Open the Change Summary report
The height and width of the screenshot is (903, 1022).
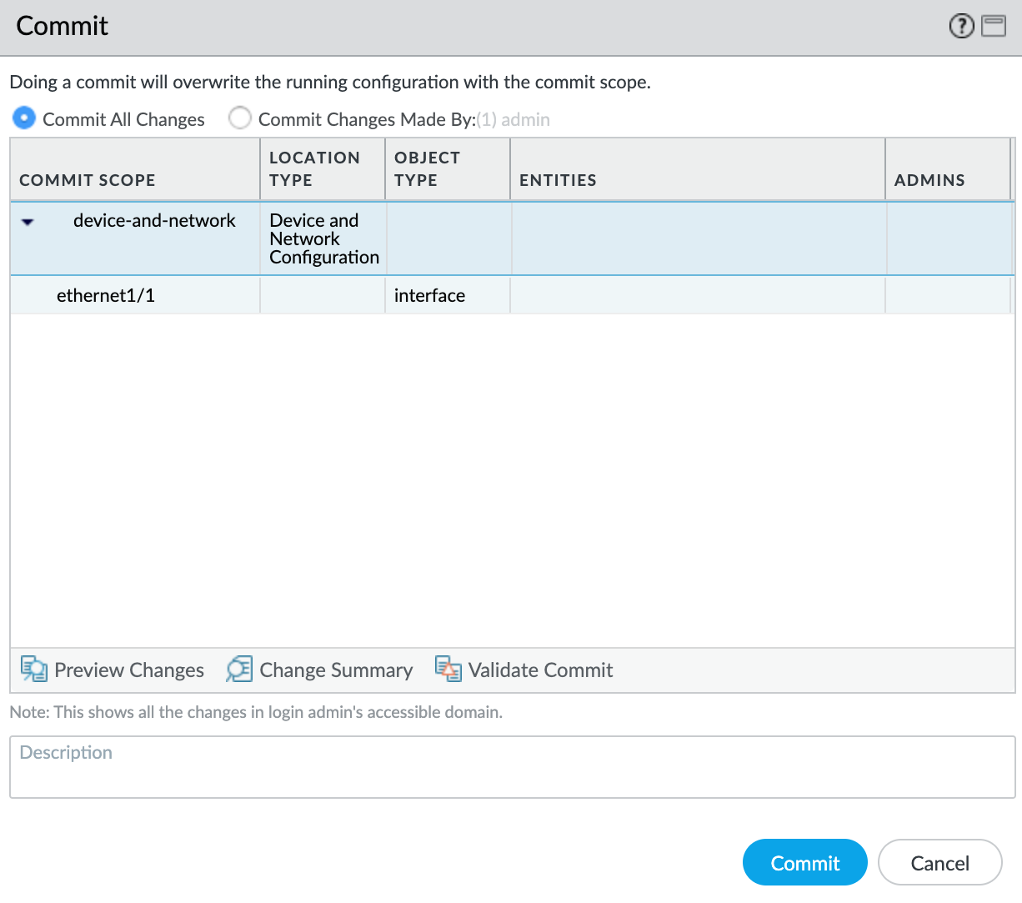(320, 670)
